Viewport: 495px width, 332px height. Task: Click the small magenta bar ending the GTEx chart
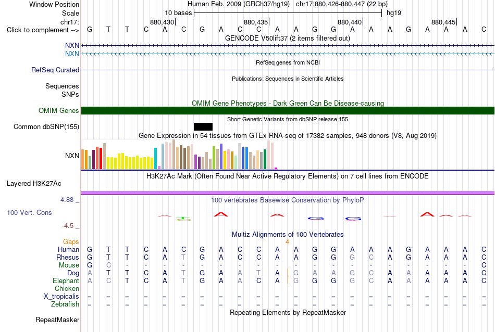[276, 169]
